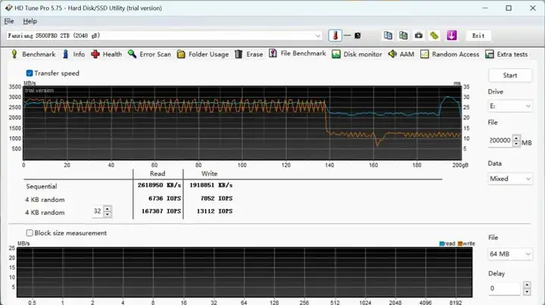Switch to the Health tab
Image resolution: width=545 pixels, height=305 pixels.
point(107,54)
